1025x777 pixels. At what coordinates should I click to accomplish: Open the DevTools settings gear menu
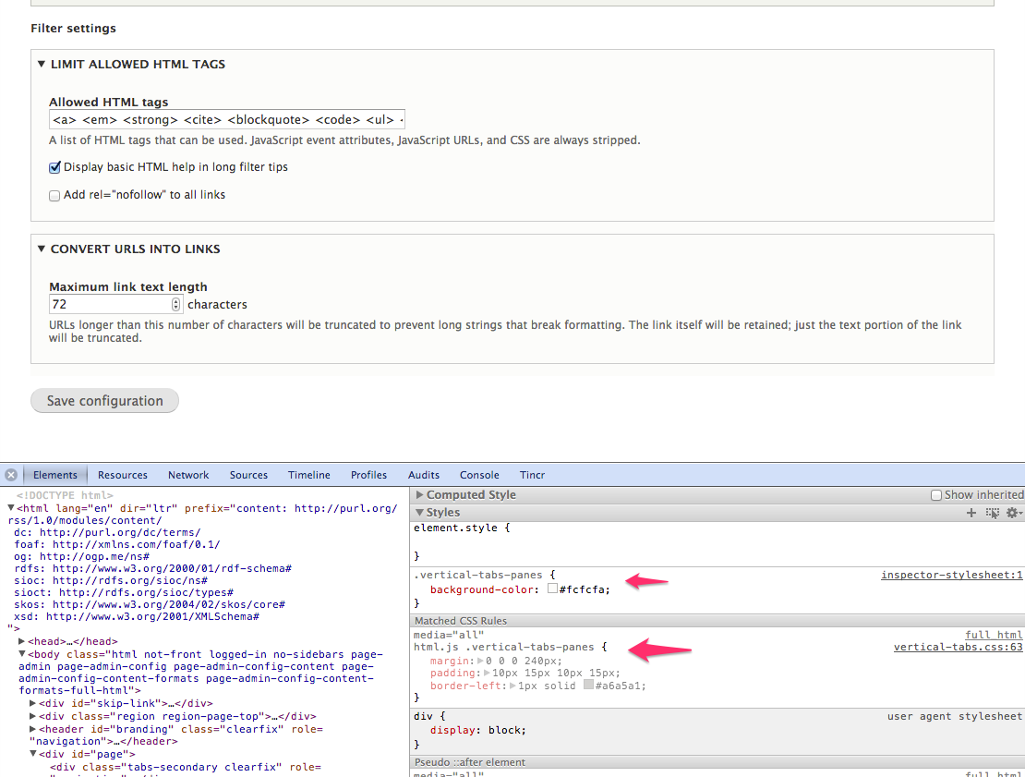click(1014, 513)
